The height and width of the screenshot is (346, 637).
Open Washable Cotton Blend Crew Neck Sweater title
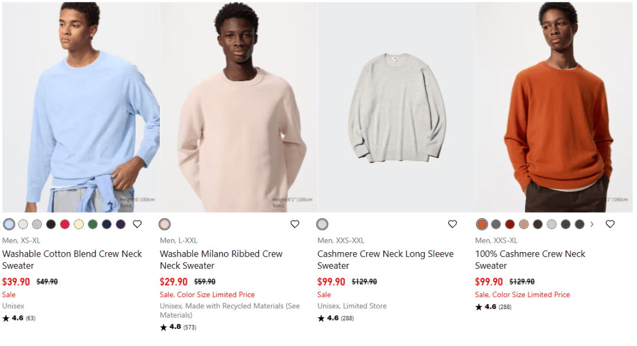(72, 259)
